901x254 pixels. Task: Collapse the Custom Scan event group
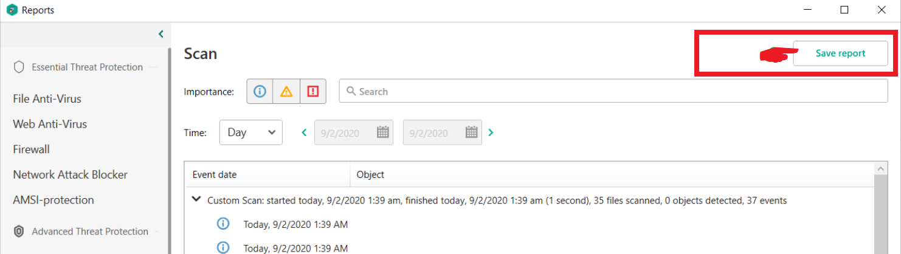pyautogui.click(x=196, y=199)
